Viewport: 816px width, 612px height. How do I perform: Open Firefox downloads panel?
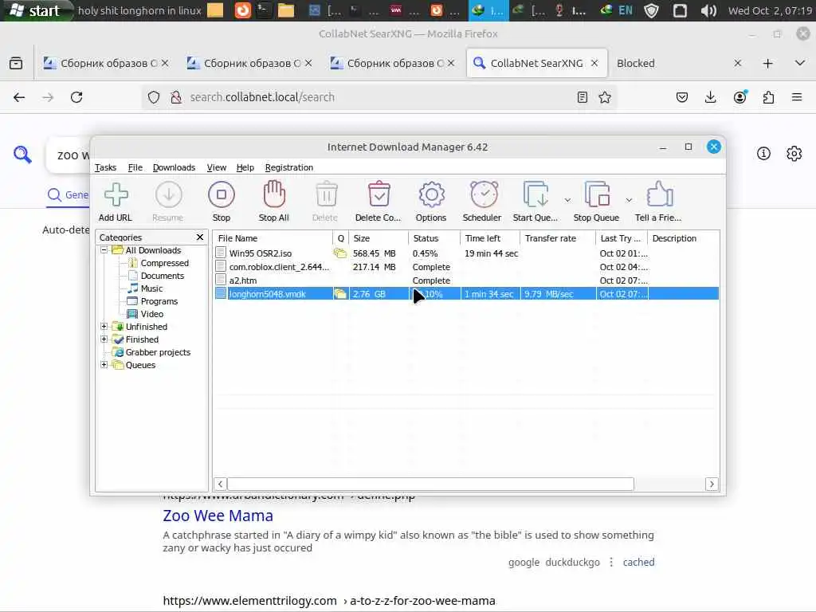[x=710, y=97]
